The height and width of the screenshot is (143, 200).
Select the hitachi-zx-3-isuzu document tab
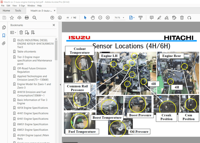(x=41, y=11)
